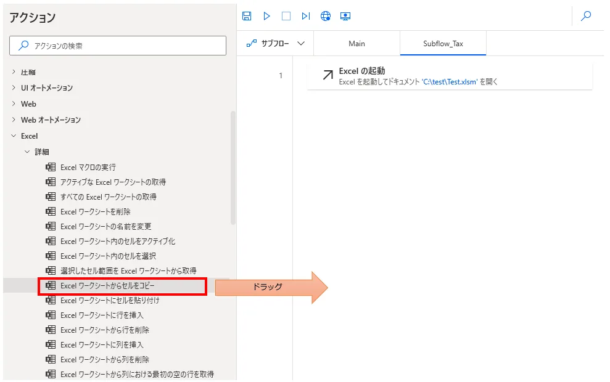
Task: Click the Run next action icon
Action: coord(306,16)
